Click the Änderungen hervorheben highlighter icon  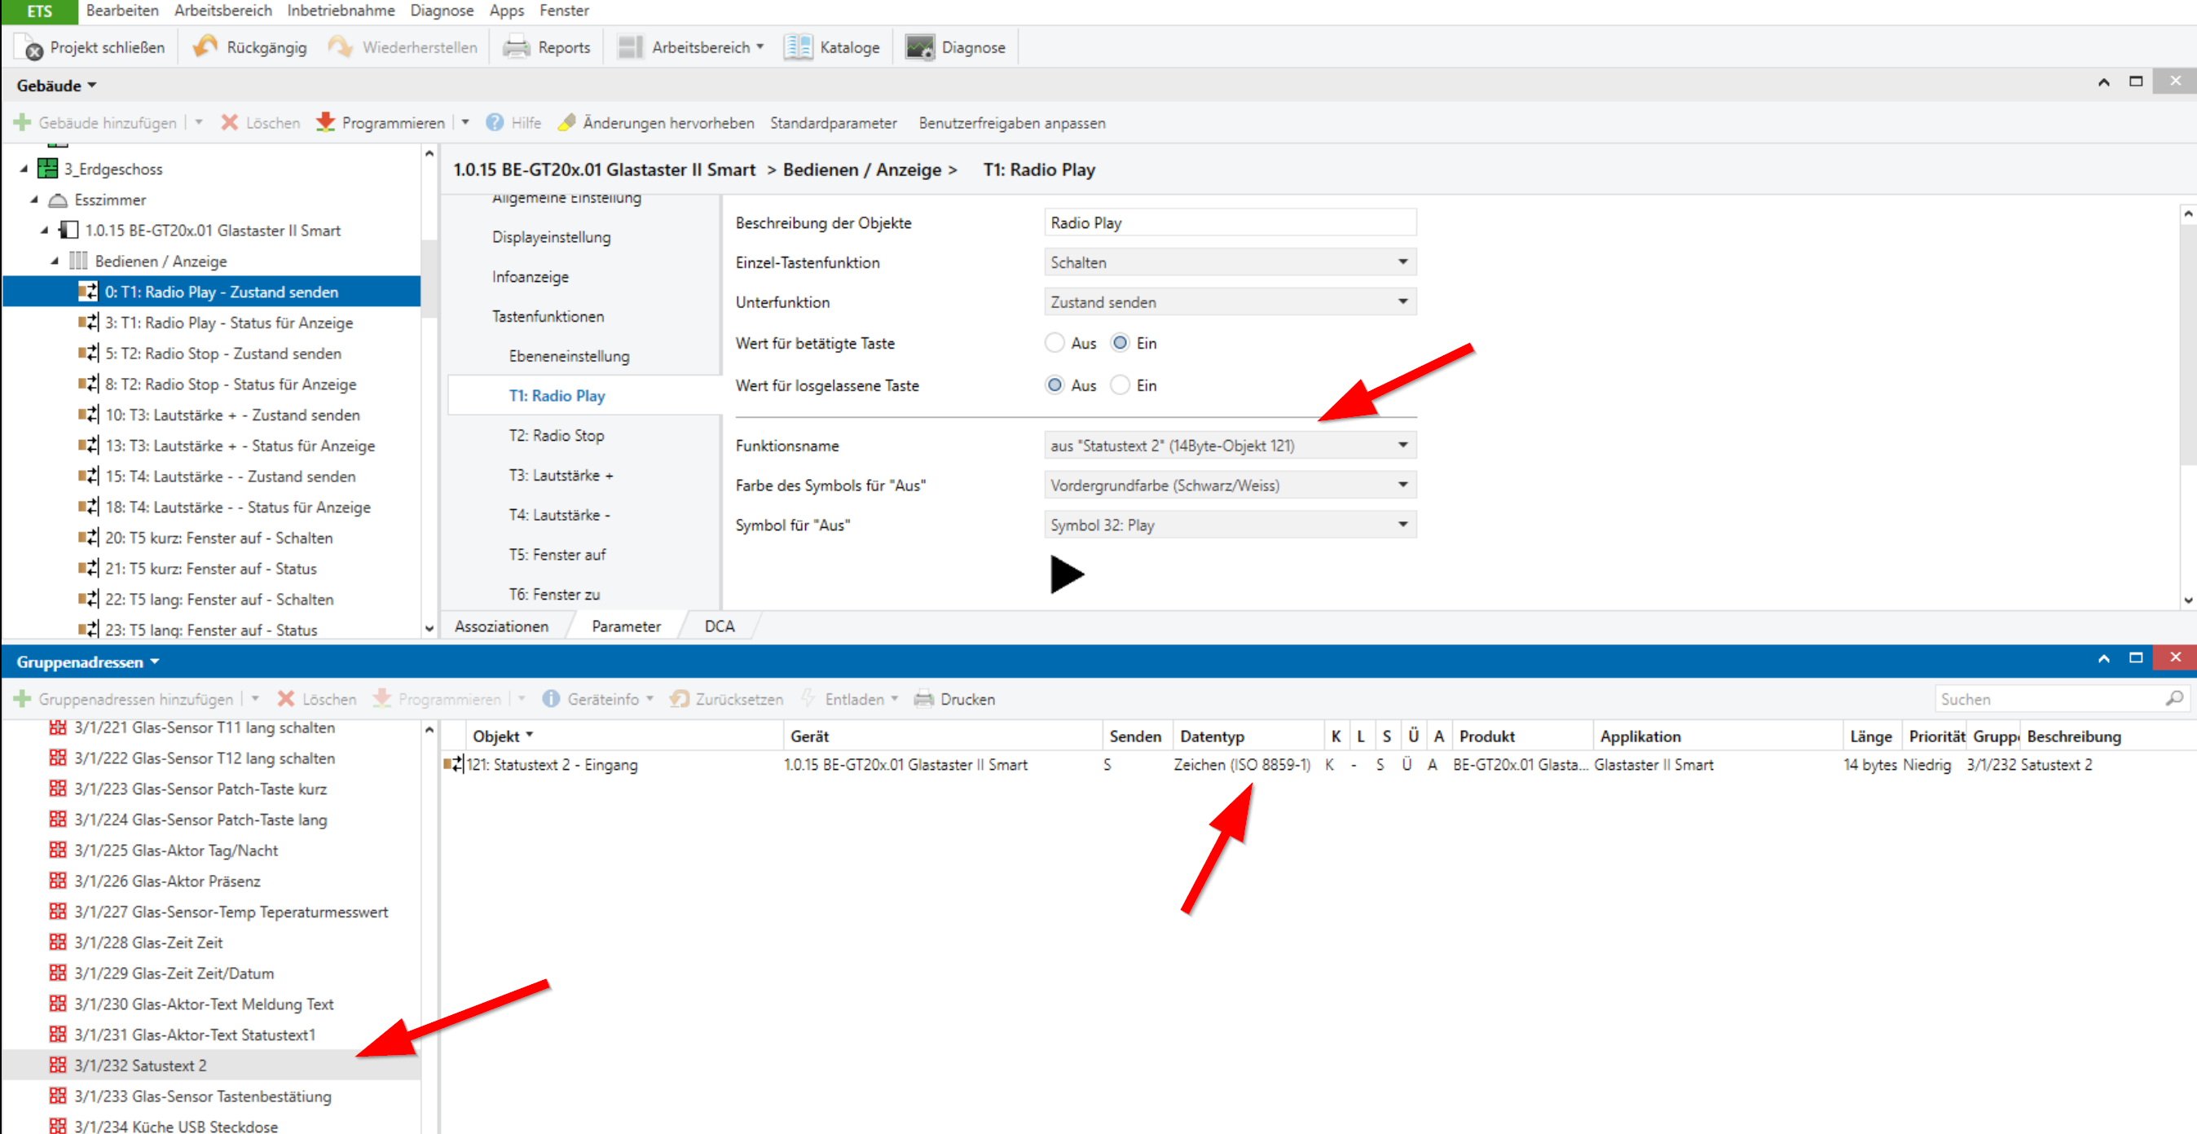click(x=566, y=123)
